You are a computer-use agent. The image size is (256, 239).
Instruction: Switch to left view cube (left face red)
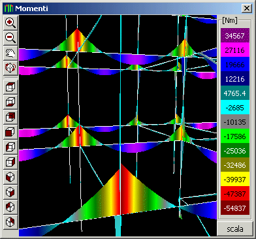point(10,147)
